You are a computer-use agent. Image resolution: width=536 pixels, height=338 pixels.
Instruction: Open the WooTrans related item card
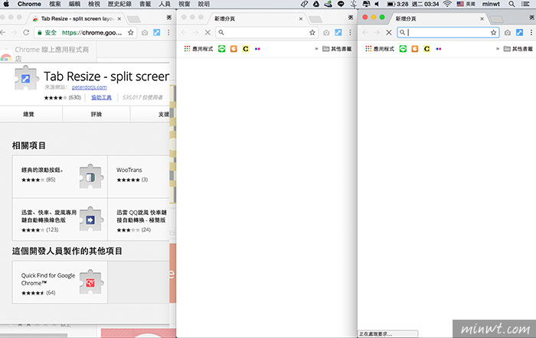(x=139, y=177)
